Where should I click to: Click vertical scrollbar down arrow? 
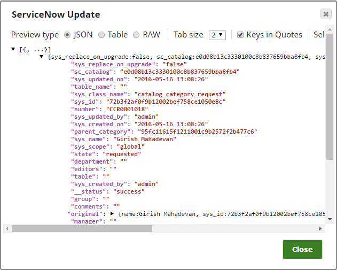coord(330,219)
